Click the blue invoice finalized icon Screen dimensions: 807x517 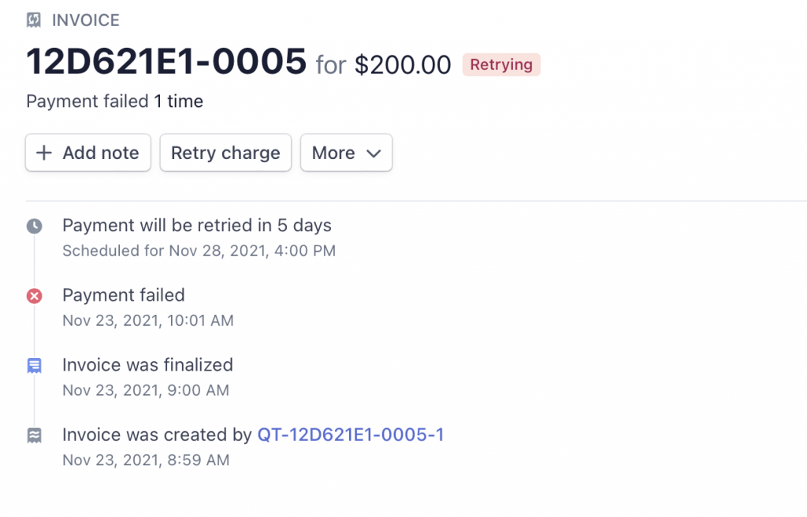(34, 365)
